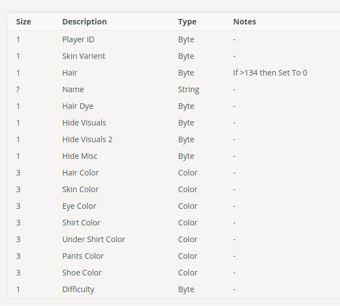This screenshot has width=340, height=306.
Task: Click the Type column header
Action: (x=187, y=22)
